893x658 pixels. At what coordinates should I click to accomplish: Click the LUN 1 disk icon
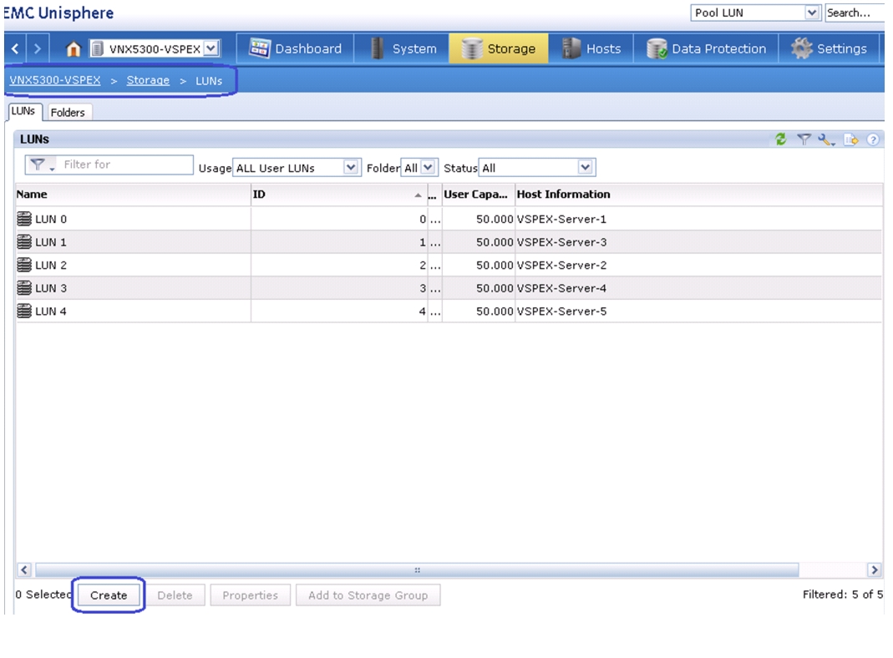tap(24, 241)
